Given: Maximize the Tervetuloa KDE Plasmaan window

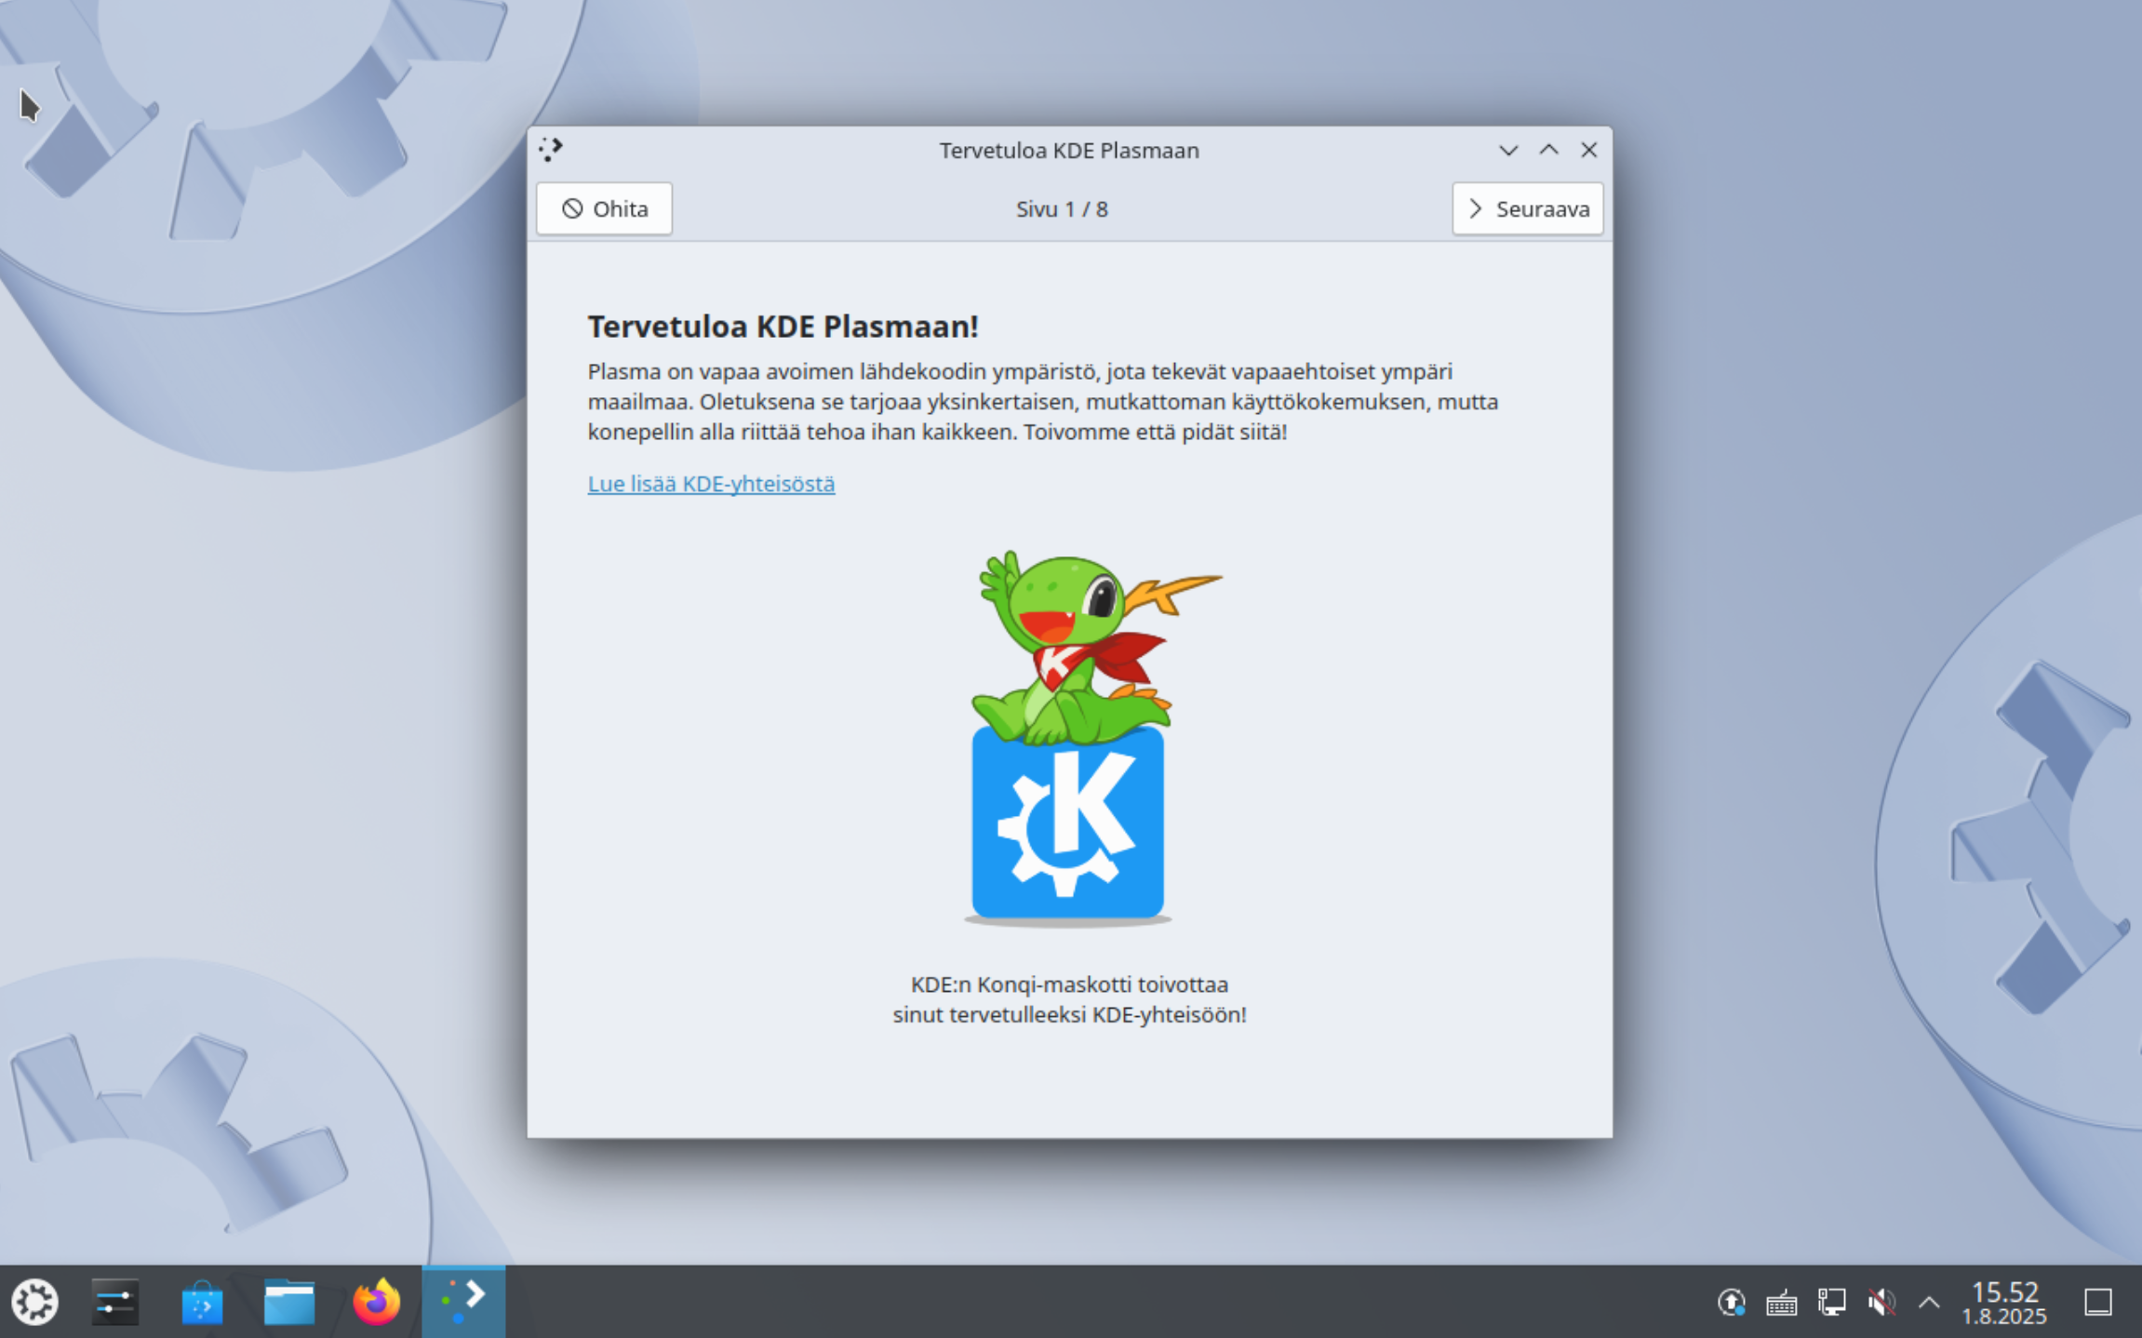Looking at the screenshot, I should tap(1548, 150).
